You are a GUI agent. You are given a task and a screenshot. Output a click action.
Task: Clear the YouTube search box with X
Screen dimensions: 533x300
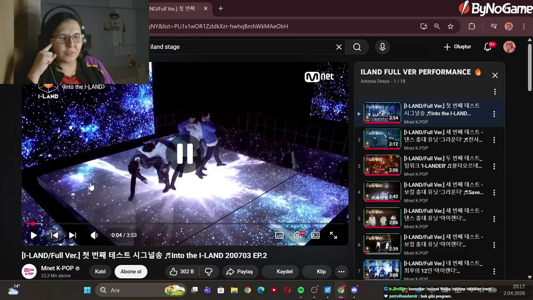[339, 47]
